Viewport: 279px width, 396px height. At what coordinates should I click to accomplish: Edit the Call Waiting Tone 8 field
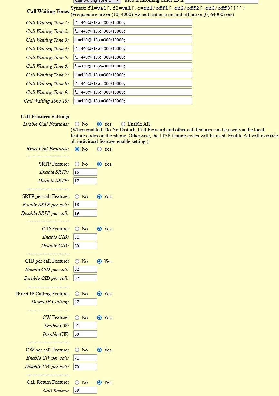tap(133, 84)
